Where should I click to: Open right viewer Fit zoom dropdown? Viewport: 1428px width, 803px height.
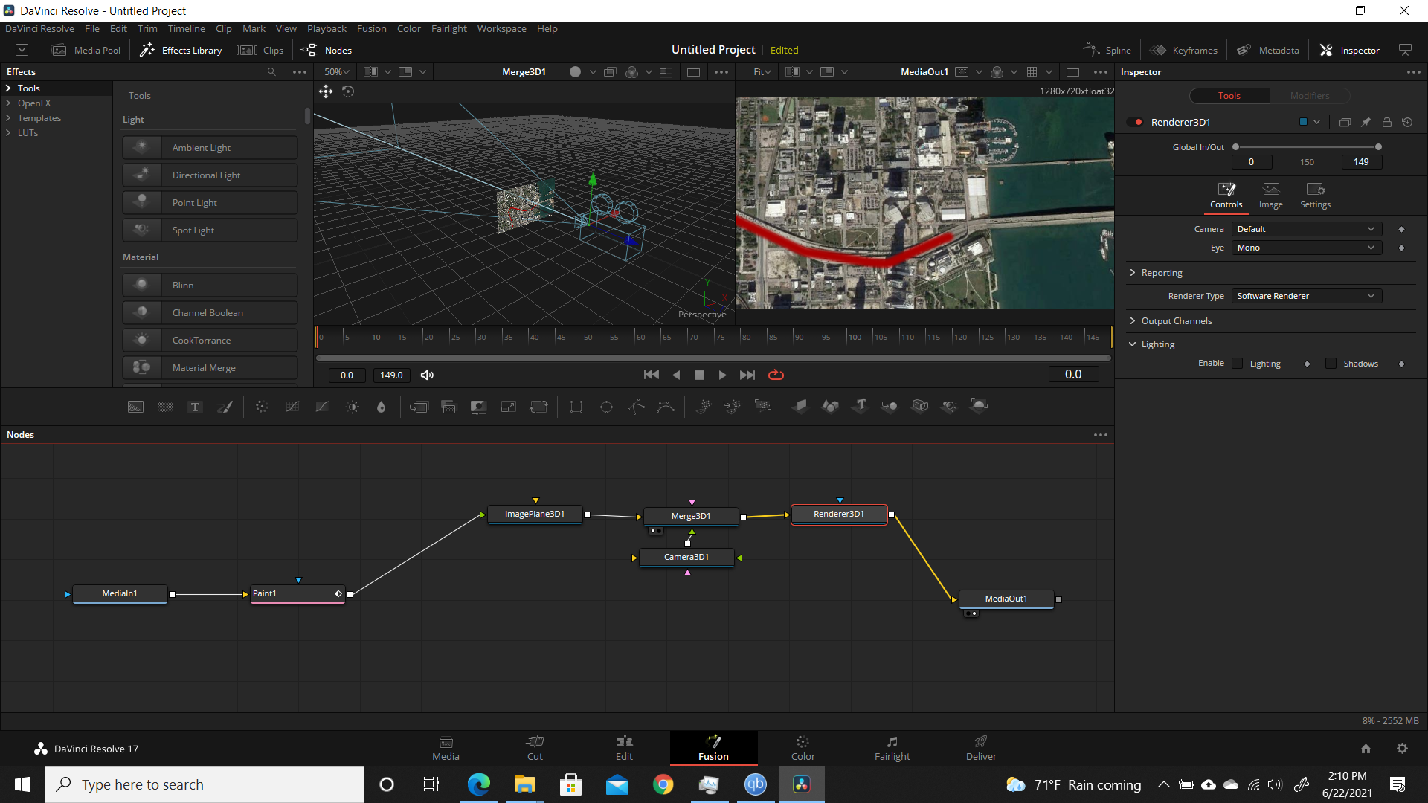[762, 72]
